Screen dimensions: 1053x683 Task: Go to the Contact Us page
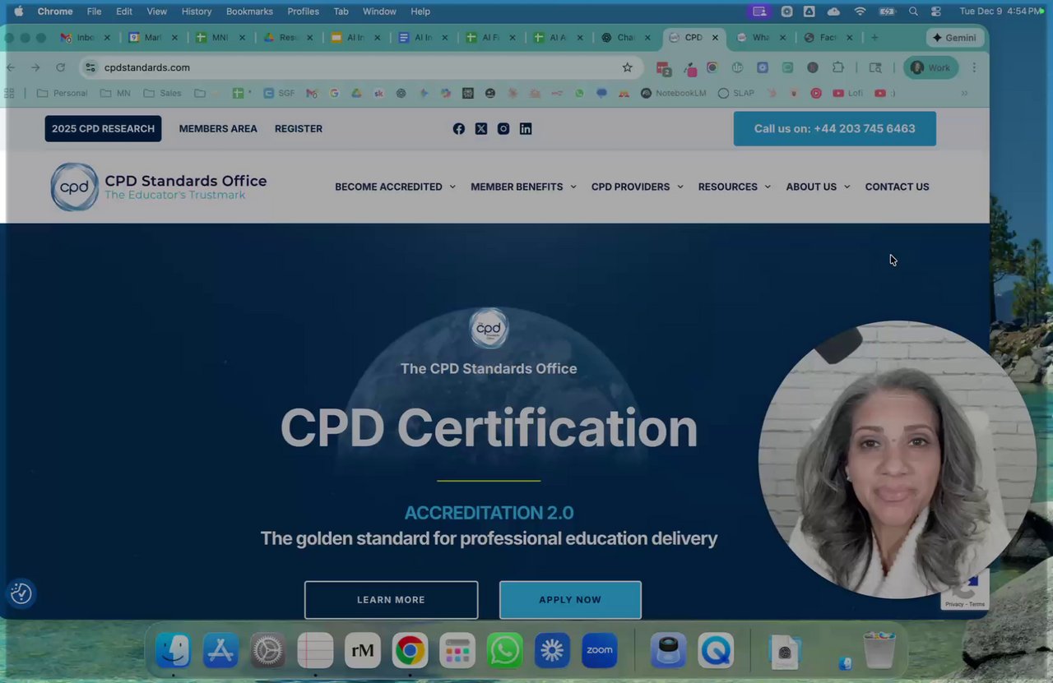tap(897, 187)
